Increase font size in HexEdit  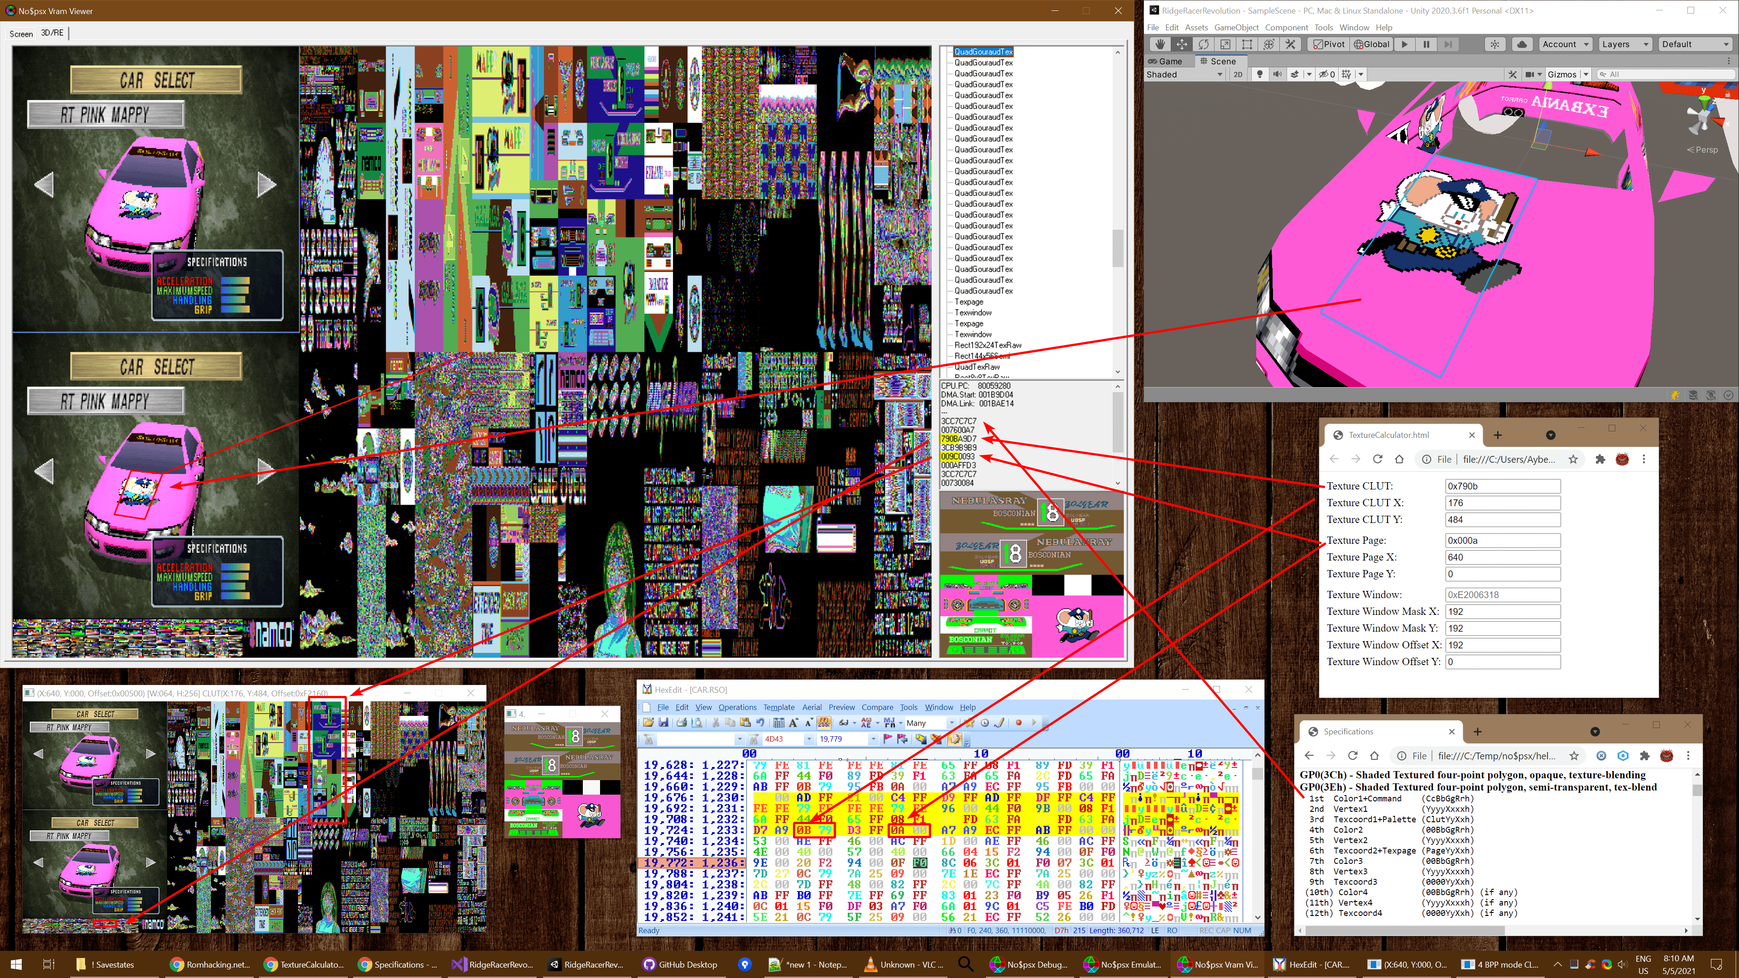point(794,723)
